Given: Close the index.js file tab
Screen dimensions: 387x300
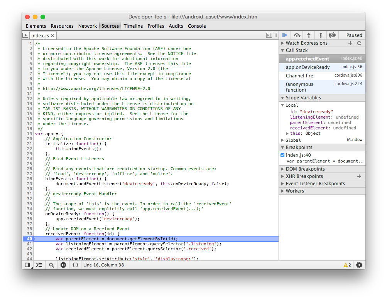Looking at the screenshot, I should coord(52,35).
